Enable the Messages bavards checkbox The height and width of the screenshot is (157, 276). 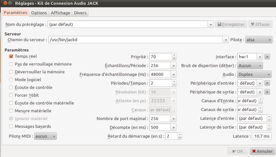pyautogui.click(x=11, y=126)
